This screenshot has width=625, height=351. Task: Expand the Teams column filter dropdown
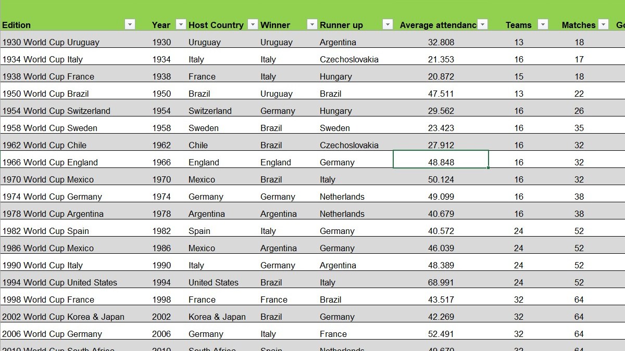pyautogui.click(x=543, y=24)
